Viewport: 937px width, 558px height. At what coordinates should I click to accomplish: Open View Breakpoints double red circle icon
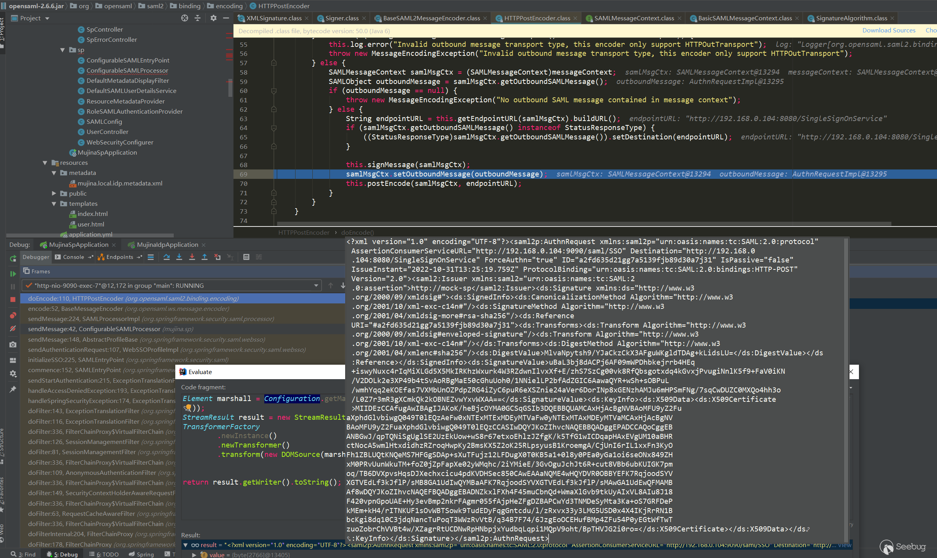pos(13,315)
